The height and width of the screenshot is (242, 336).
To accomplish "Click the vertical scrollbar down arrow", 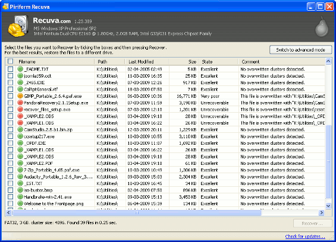I will tap(328, 206).
